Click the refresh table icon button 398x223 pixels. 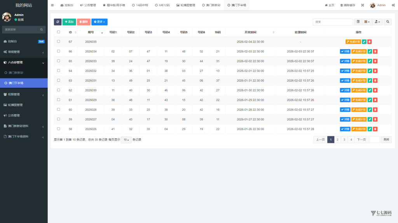58,22
